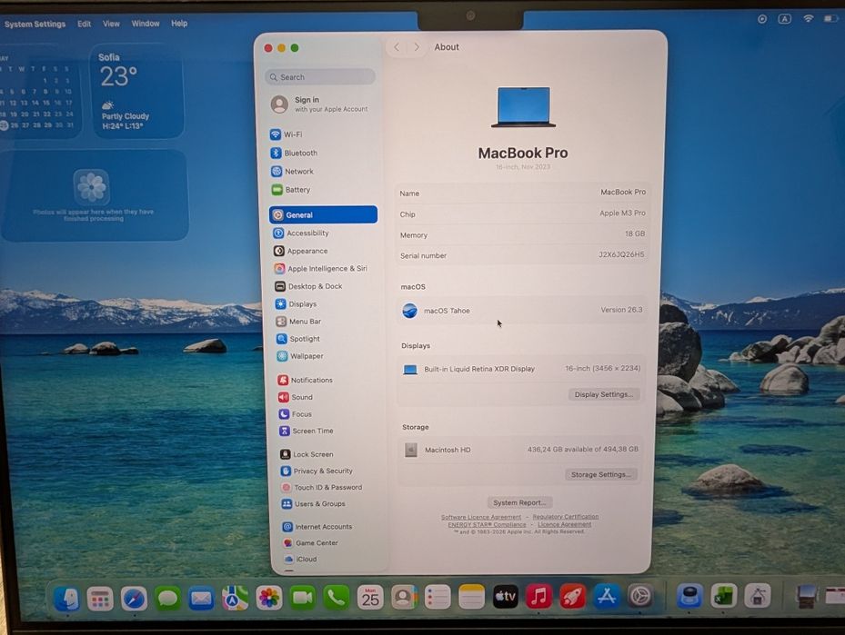Open the System Settings menu

(x=35, y=25)
